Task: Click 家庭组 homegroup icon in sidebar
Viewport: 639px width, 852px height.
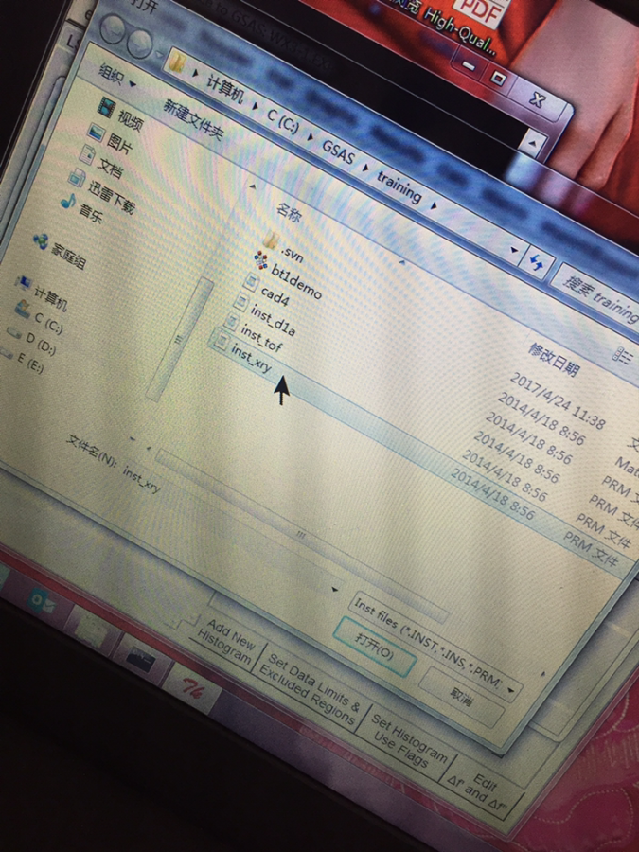Action: tap(41, 241)
